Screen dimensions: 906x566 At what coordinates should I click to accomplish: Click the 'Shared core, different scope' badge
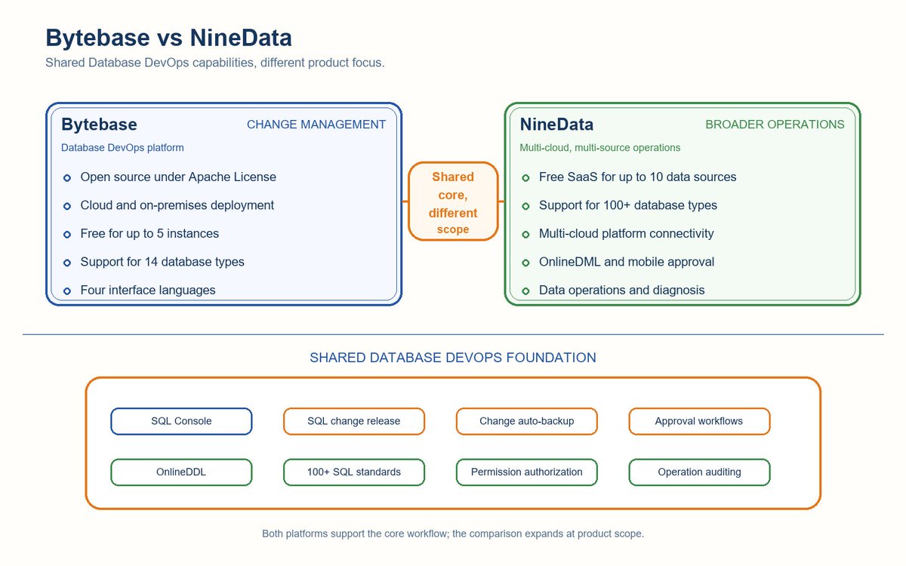tap(453, 201)
